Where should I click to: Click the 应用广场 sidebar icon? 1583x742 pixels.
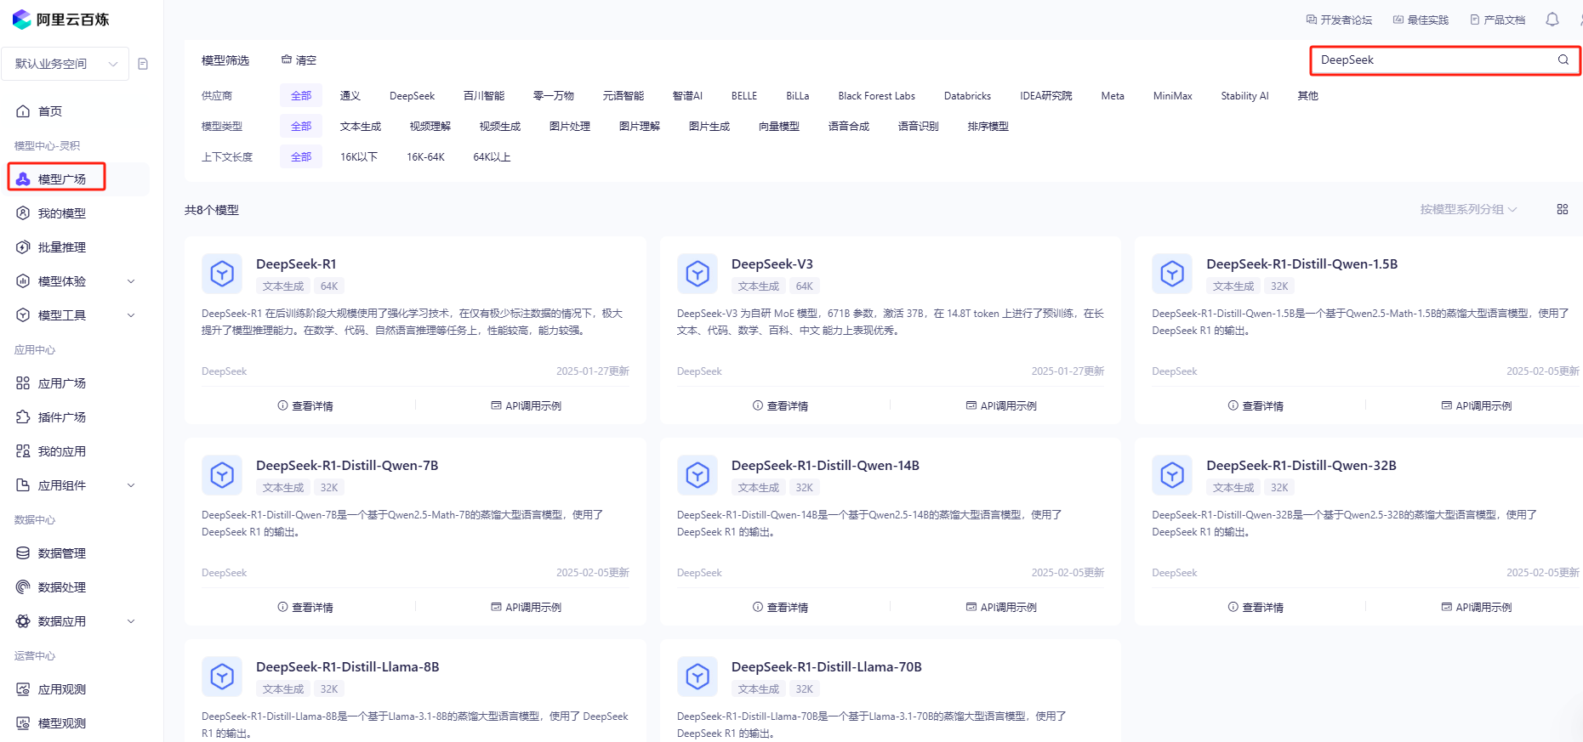tap(23, 383)
